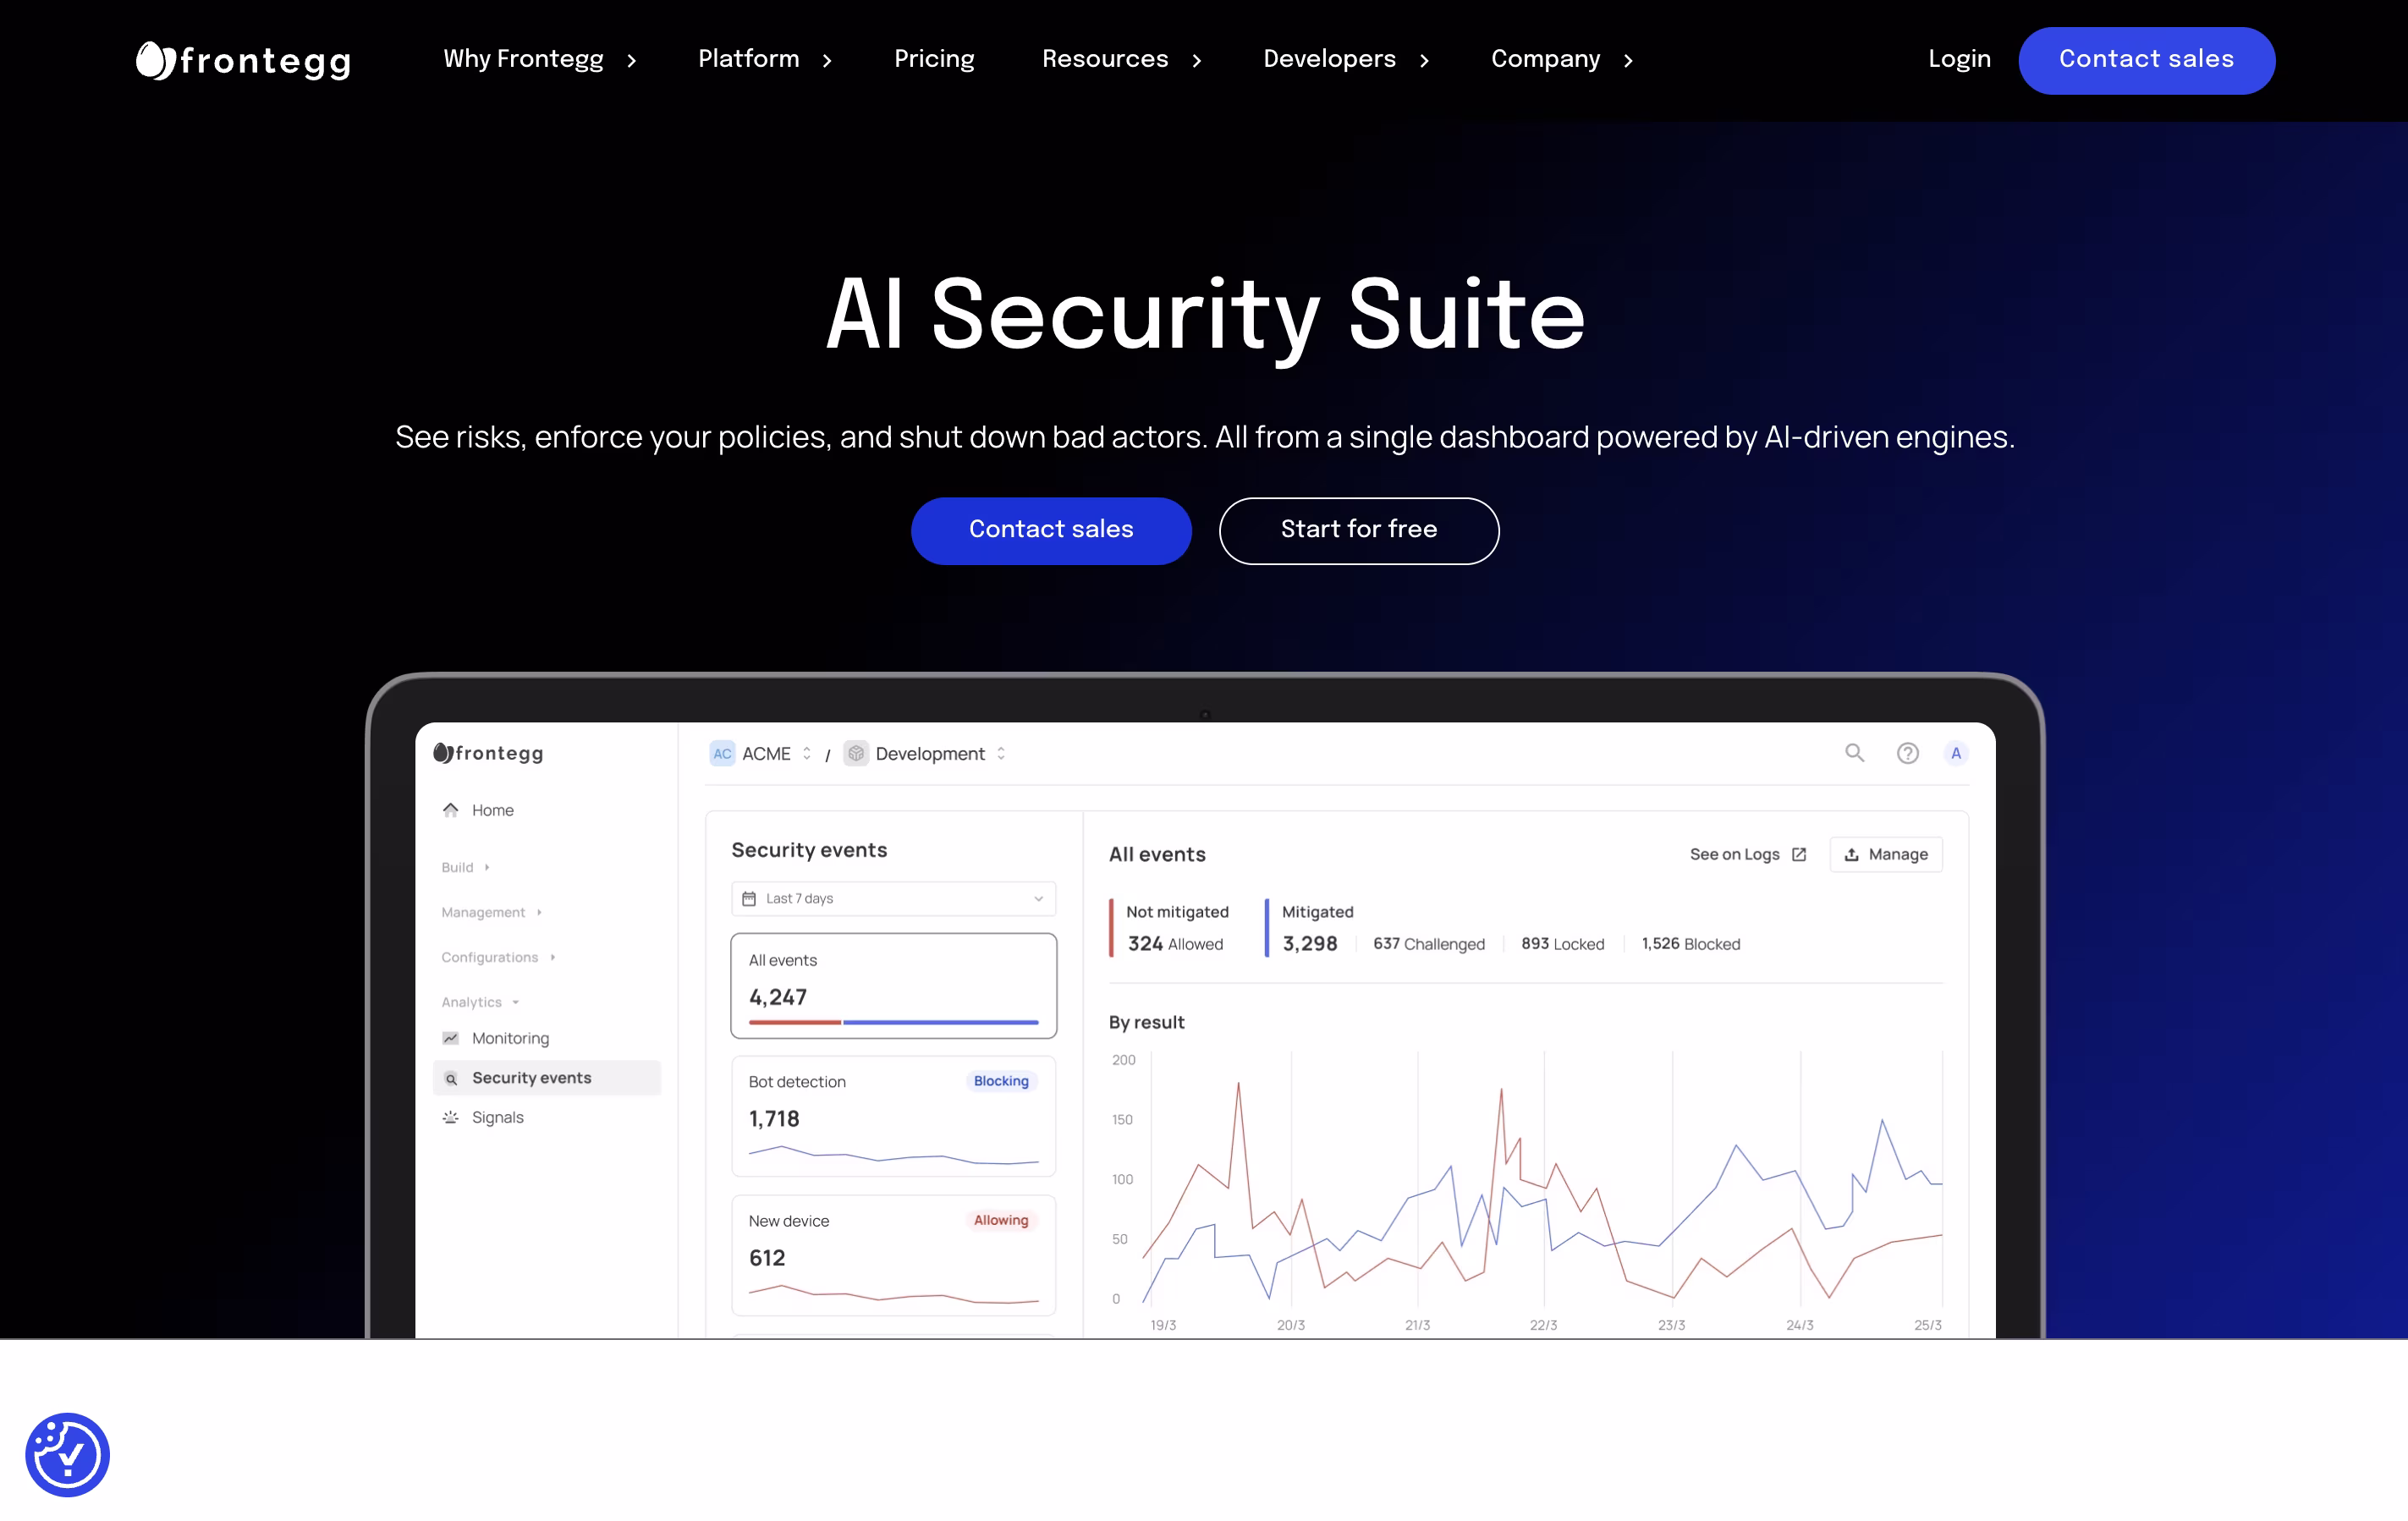This screenshot has height=1521, width=2408.
Task: Click the Blocking status badge
Action: point(1001,1081)
